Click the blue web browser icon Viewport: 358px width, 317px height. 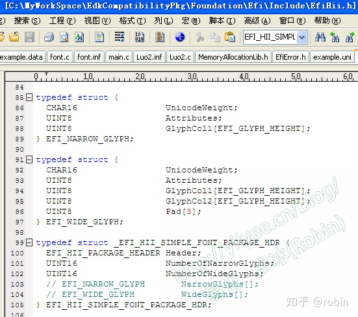coord(180,37)
